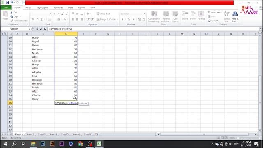Toggle Underline formatting
This screenshot has height=148, width=263.
pos(42,19)
